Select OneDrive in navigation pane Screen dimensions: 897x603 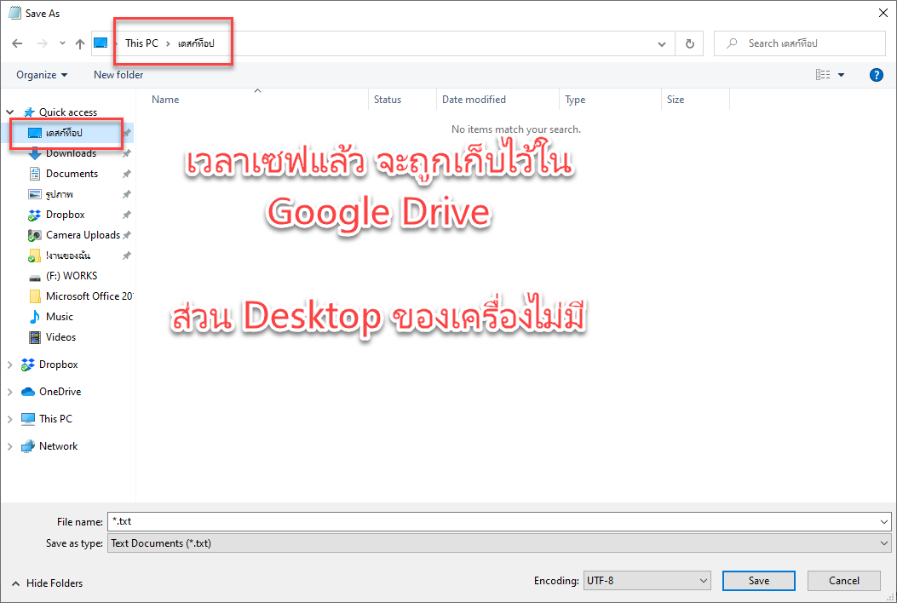point(60,392)
